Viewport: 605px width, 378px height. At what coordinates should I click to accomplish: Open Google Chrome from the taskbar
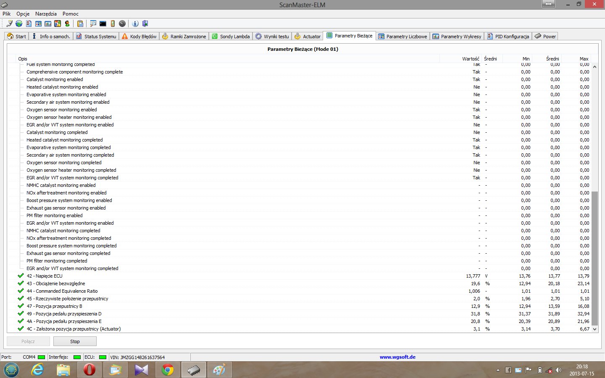point(167,370)
